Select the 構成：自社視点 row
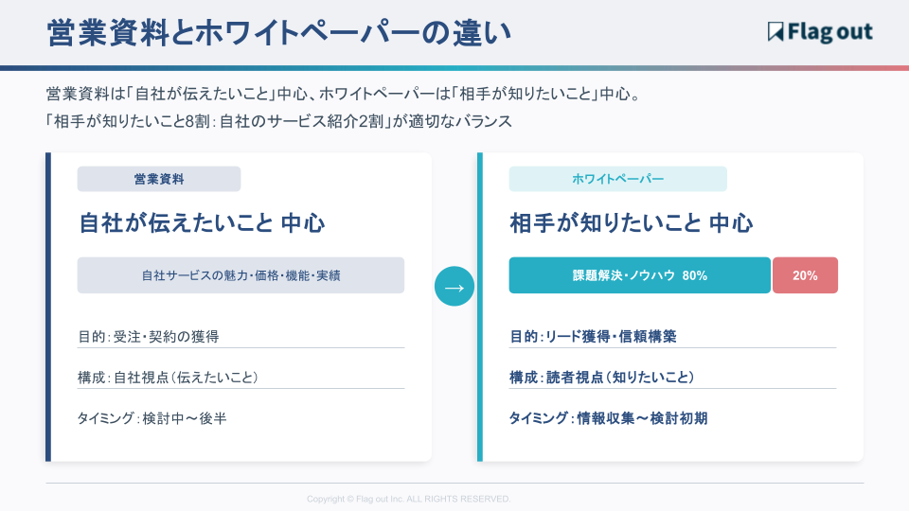The width and height of the screenshot is (909, 511). click(168, 377)
